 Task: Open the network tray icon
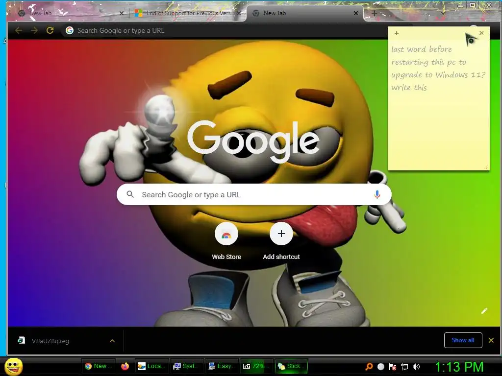click(x=404, y=367)
